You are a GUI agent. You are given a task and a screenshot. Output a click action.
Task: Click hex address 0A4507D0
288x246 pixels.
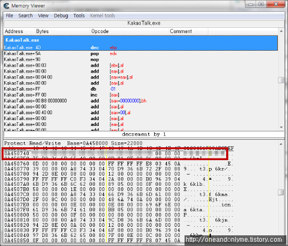[17, 200]
